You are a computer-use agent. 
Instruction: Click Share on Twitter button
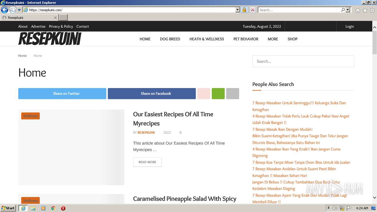click(62, 94)
